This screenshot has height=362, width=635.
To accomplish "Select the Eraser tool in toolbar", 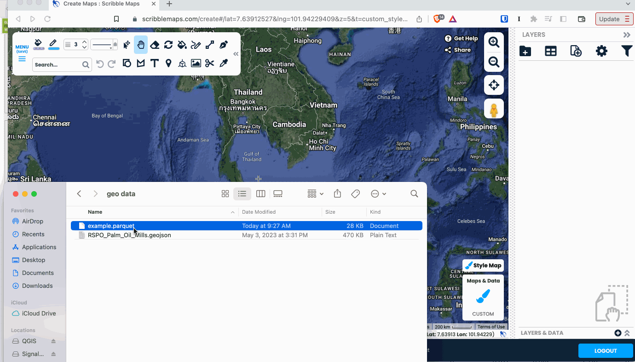I will coord(155,45).
